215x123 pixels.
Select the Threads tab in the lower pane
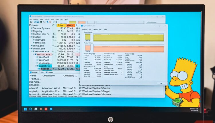50,72
